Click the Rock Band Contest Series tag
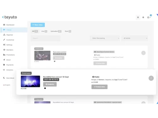This screenshot has width=158, height=118. pyautogui.click(x=104, y=52)
